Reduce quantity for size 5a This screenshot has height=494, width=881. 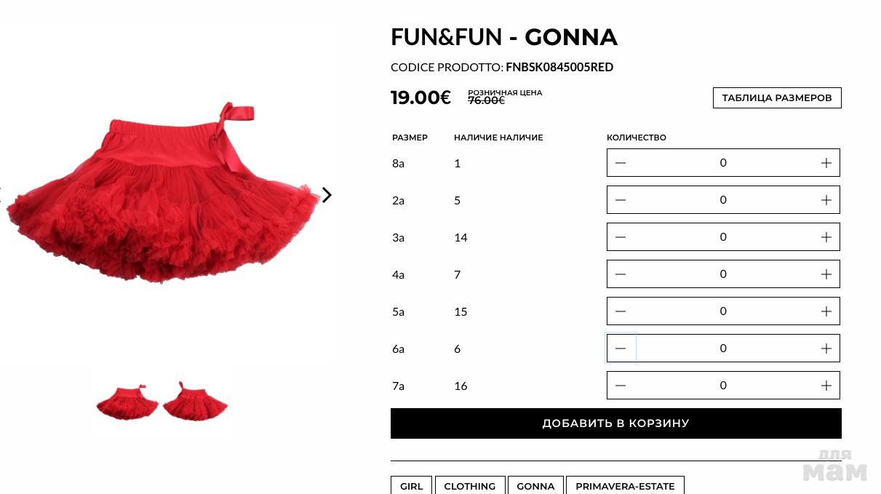tap(621, 311)
